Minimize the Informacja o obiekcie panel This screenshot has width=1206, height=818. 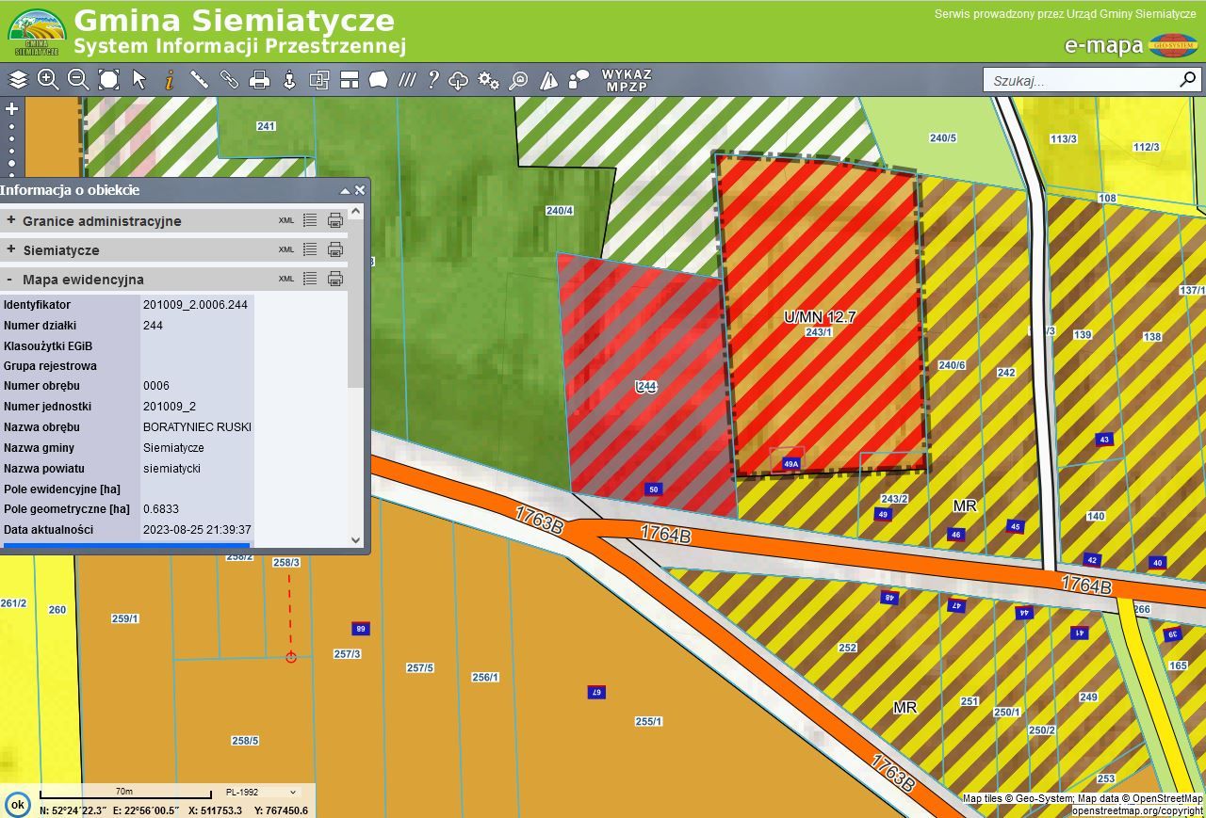(345, 190)
